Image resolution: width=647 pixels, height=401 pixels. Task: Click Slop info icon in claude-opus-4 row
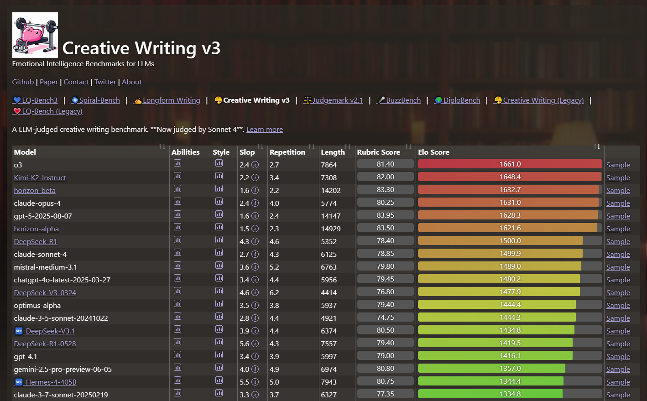point(255,203)
